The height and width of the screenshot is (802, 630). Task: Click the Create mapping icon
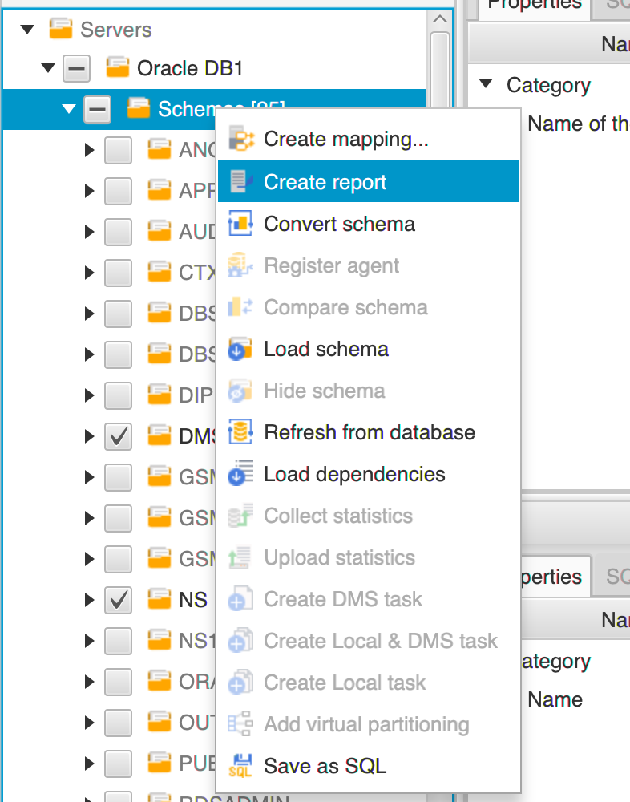[240, 139]
